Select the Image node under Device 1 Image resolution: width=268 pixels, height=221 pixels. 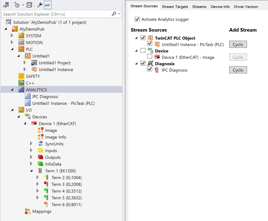click(51, 130)
